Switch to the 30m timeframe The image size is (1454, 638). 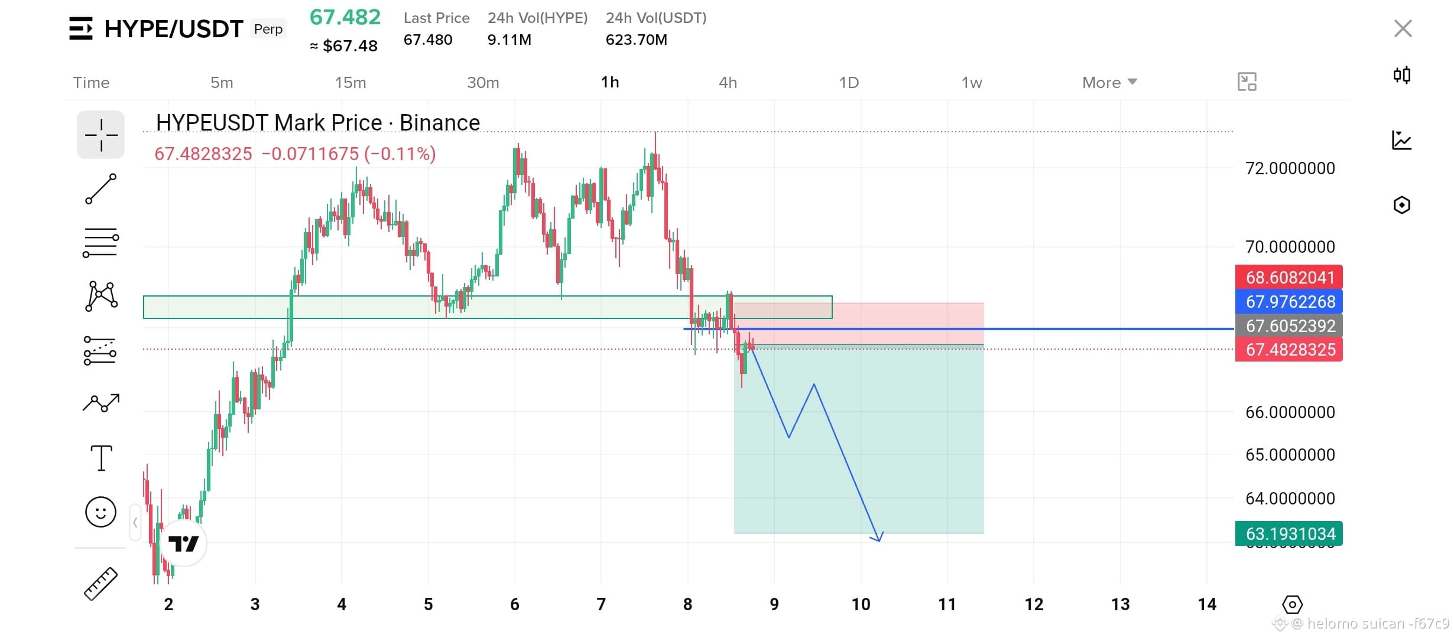click(x=483, y=82)
